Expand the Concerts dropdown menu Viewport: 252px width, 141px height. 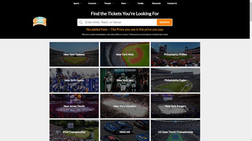tap(93, 3)
